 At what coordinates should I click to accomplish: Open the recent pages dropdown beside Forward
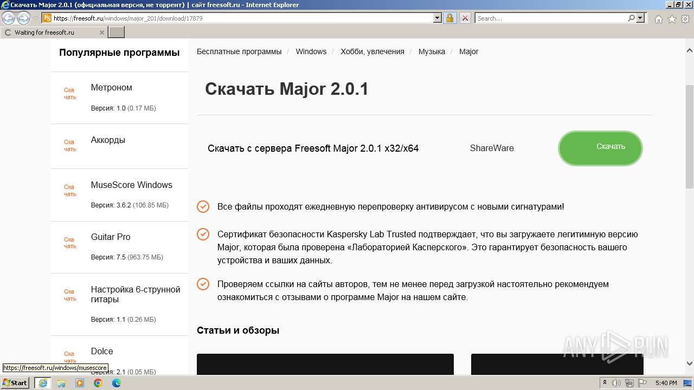pyautogui.click(x=35, y=18)
